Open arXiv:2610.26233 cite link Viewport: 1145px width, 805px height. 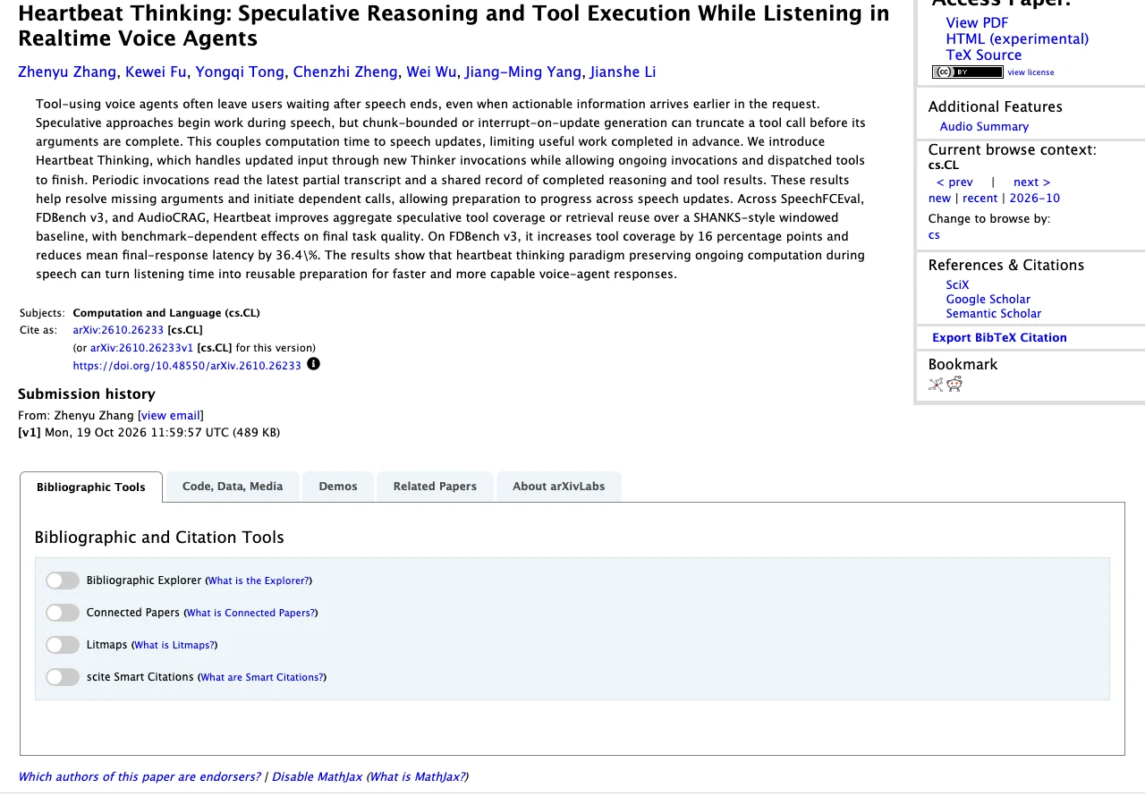(x=118, y=330)
